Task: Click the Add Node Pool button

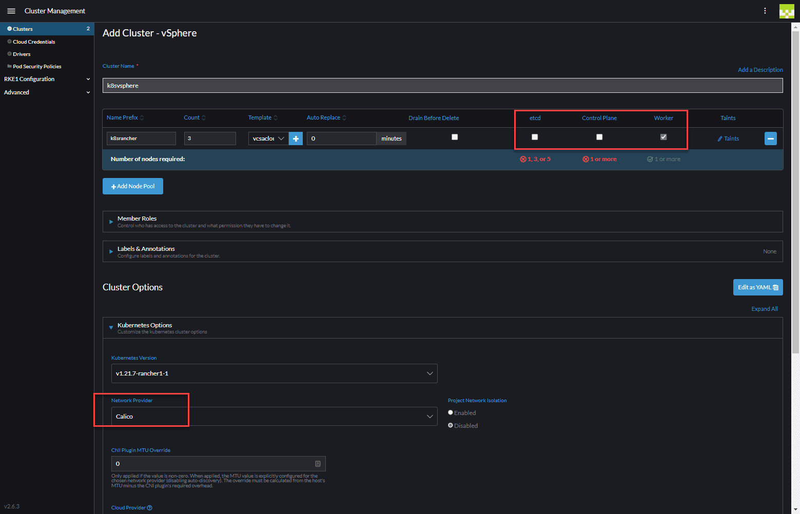Action: (x=132, y=186)
